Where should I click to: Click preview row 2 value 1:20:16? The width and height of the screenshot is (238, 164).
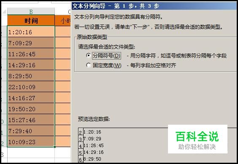click(x=92, y=132)
